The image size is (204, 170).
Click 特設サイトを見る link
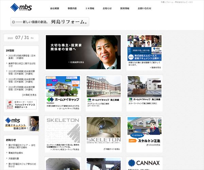point(112,149)
